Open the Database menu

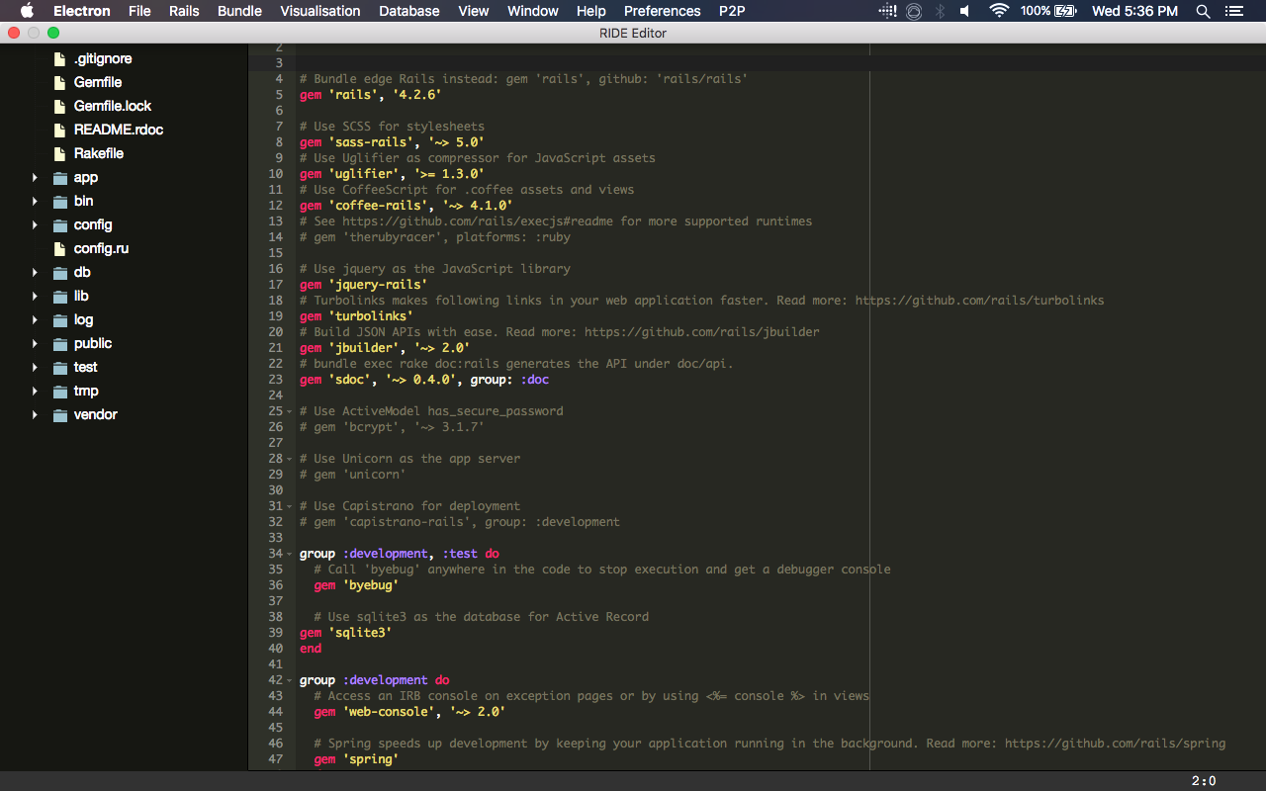(x=409, y=11)
